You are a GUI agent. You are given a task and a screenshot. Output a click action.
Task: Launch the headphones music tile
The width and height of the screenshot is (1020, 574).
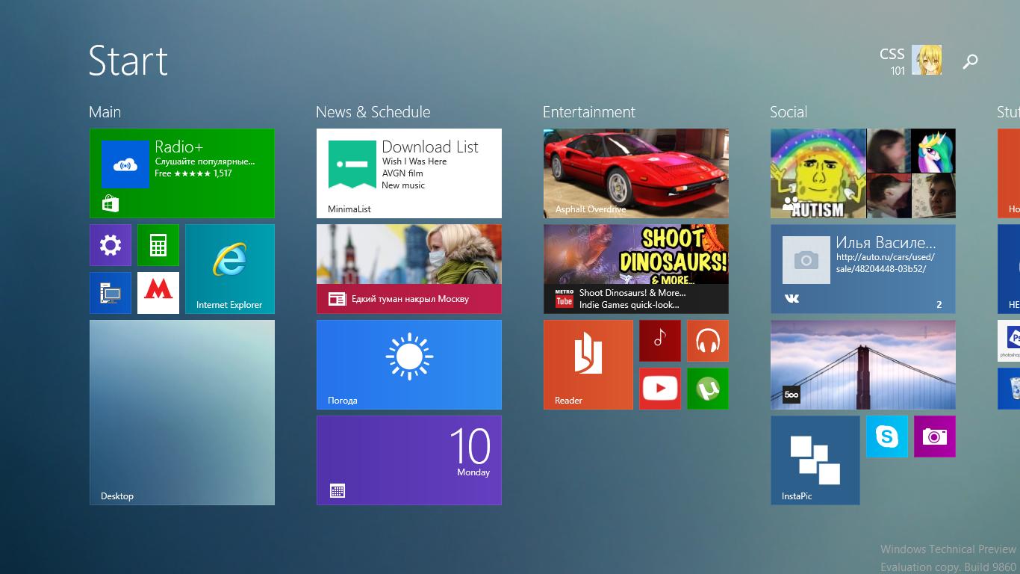[708, 341]
